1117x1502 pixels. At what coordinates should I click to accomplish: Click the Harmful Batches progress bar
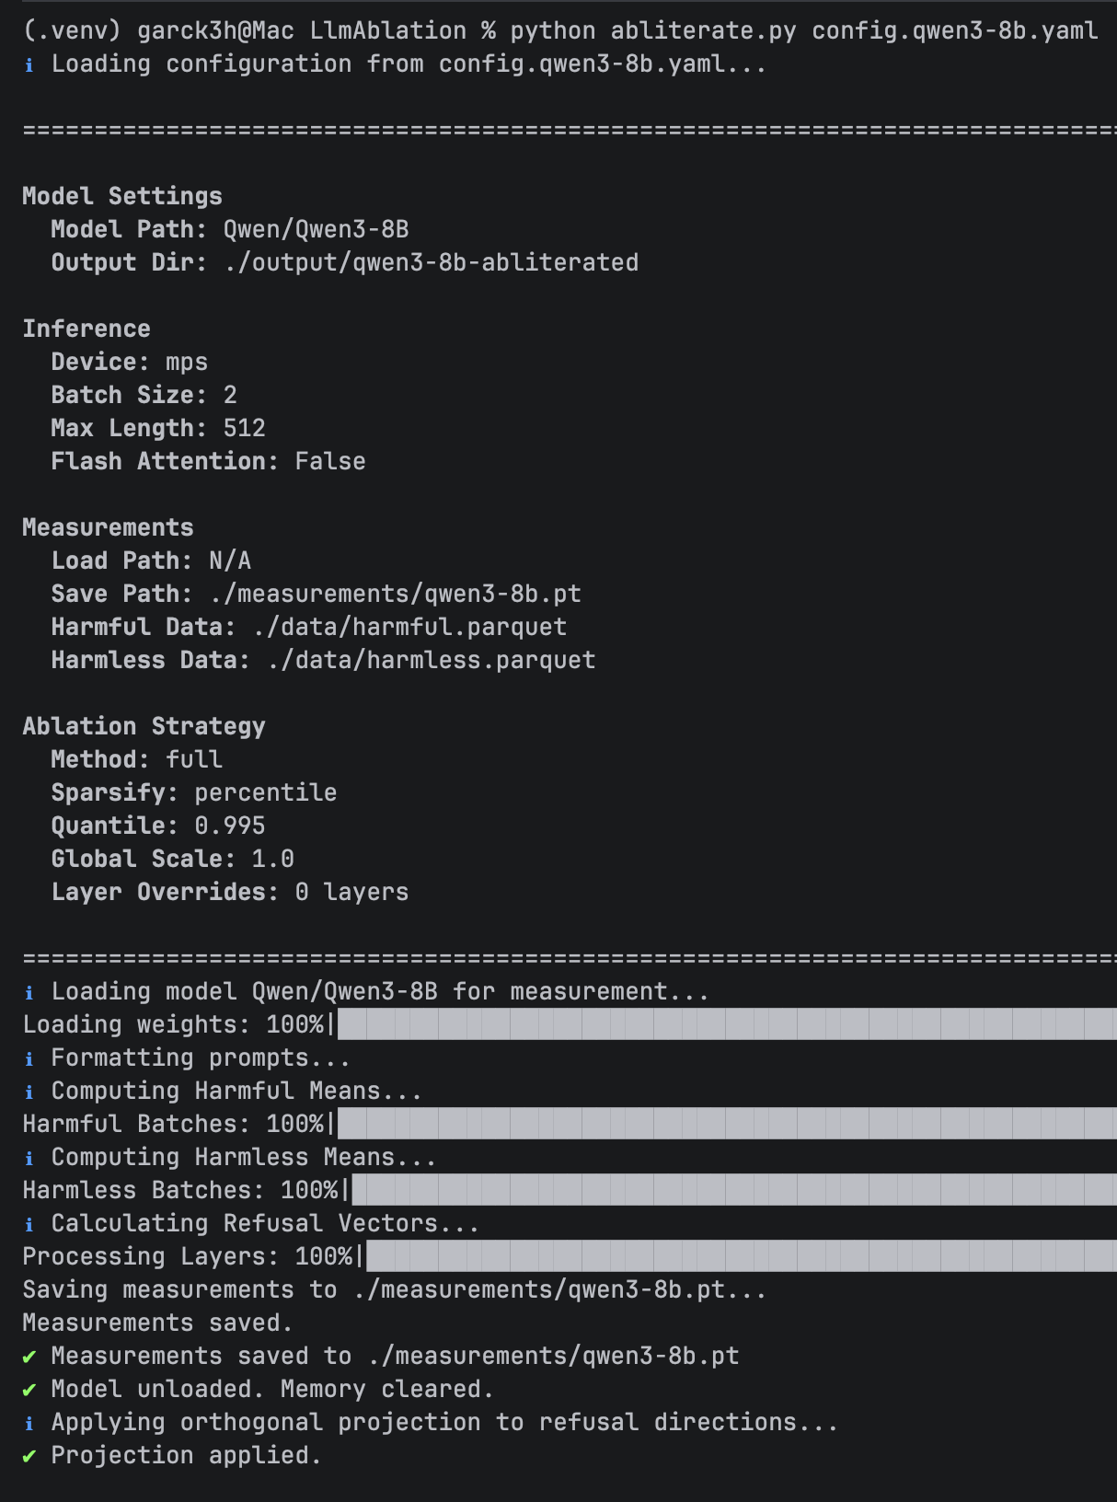727,1124
